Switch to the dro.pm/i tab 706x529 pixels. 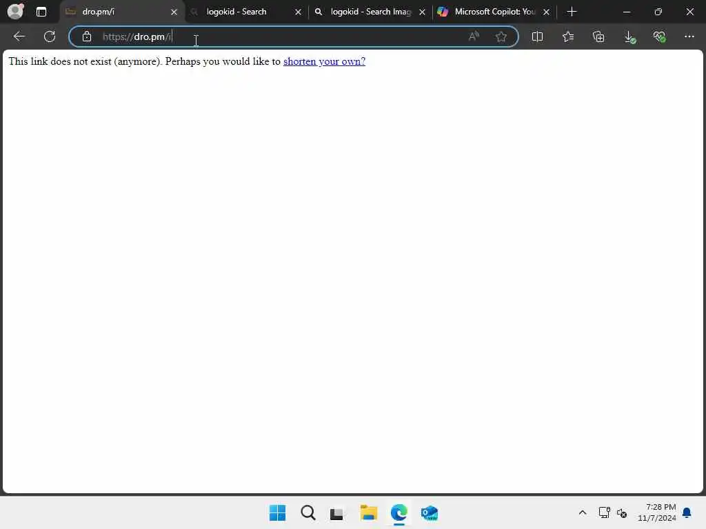point(121,12)
